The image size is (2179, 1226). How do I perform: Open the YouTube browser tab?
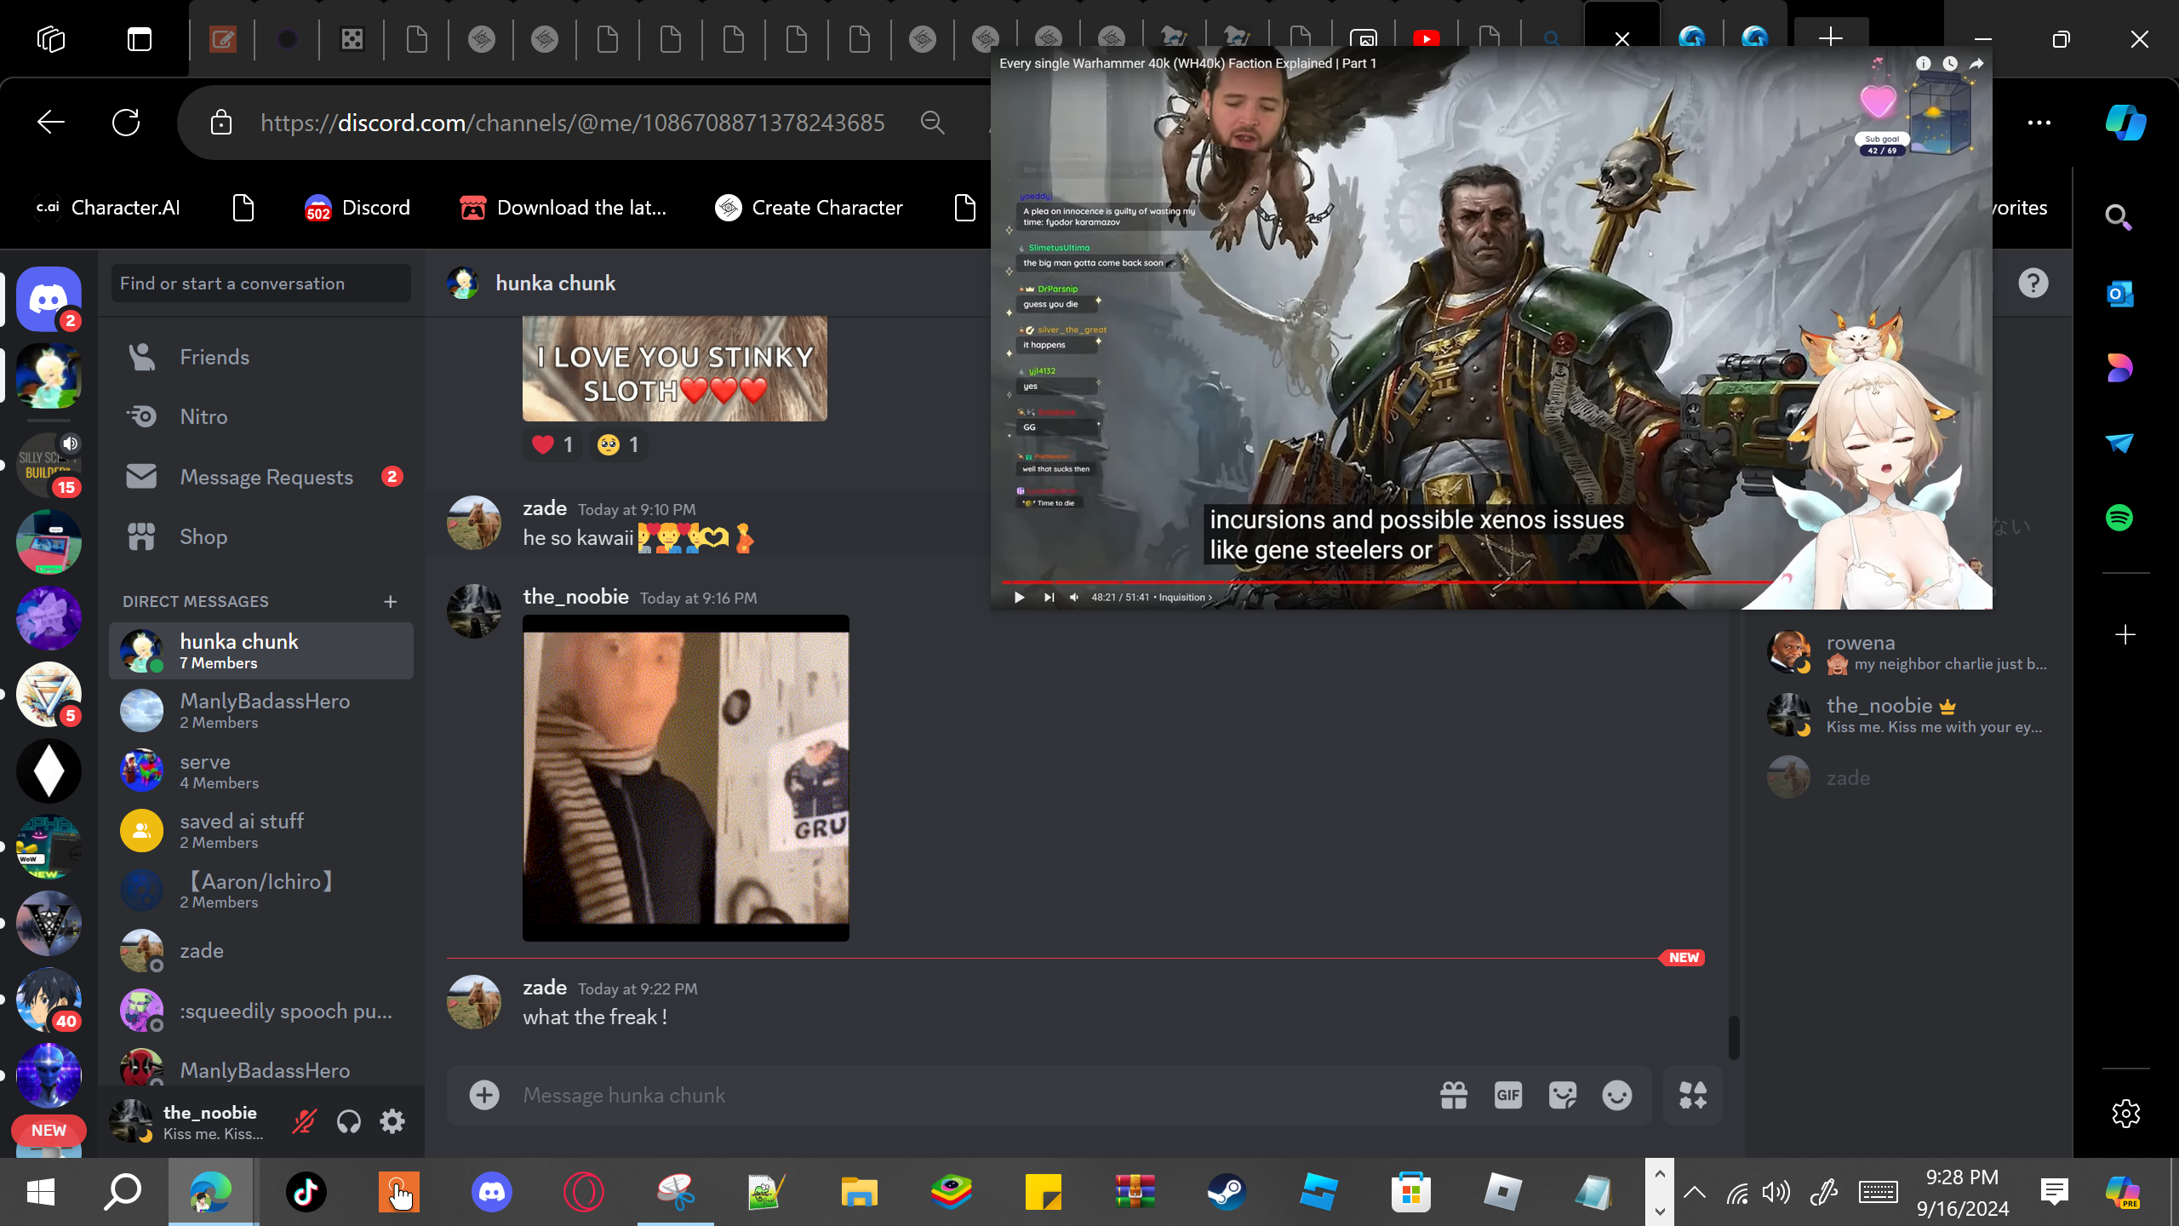click(1426, 39)
